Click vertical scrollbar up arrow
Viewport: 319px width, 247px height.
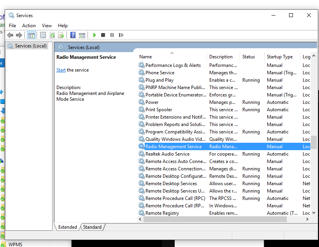(314, 56)
